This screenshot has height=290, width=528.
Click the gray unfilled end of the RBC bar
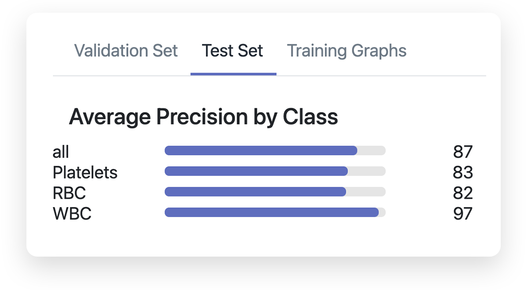coord(366,192)
